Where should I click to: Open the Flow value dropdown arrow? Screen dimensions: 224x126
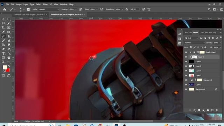97,9
